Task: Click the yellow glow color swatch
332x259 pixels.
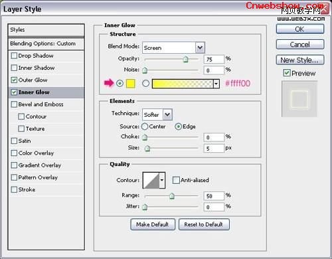Action: pos(131,84)
